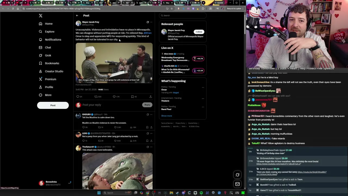This screenshot has height=196, width=348.
Task: Open Premium in X sidebar
Action: [47, 79]
